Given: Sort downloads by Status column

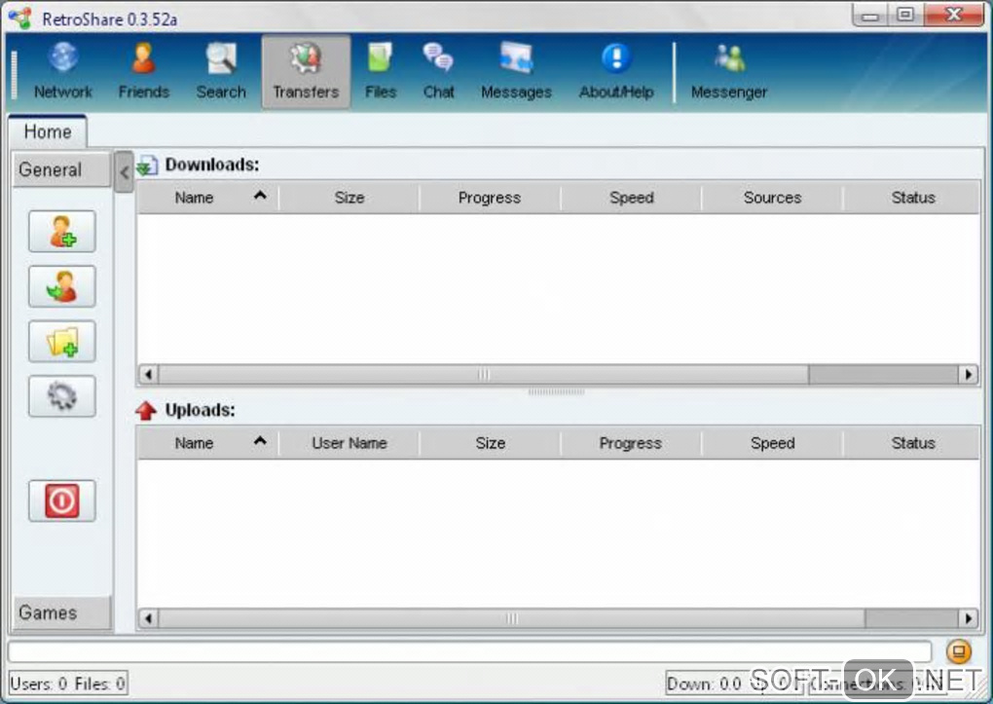Looking at the screenshot, I should (912, 198).
